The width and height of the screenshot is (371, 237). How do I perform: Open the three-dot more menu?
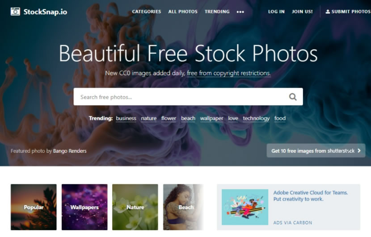pos(240,12)
